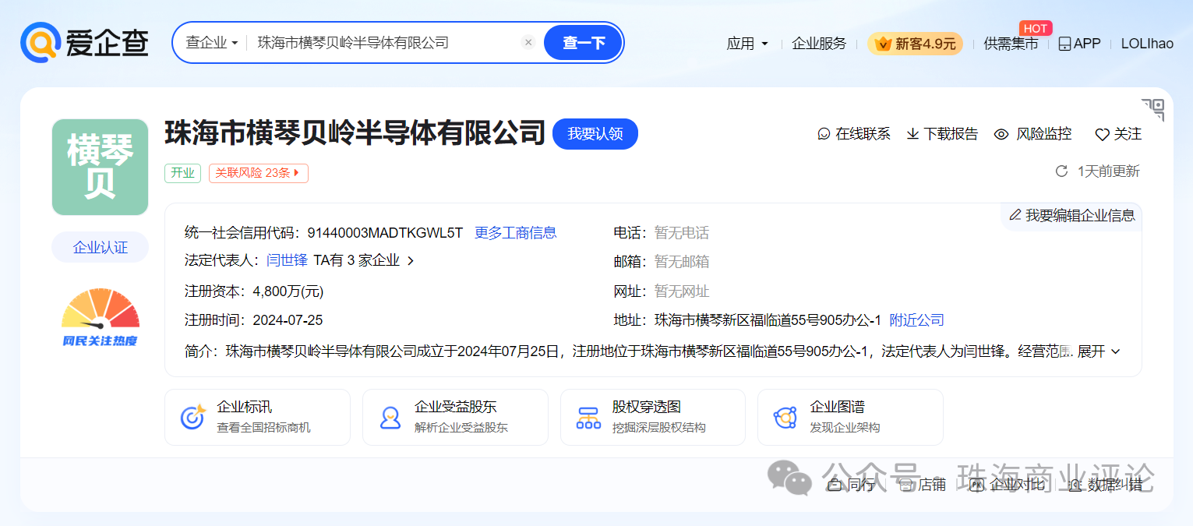
Task: Click the company title heading
Action: coord(355,133)
